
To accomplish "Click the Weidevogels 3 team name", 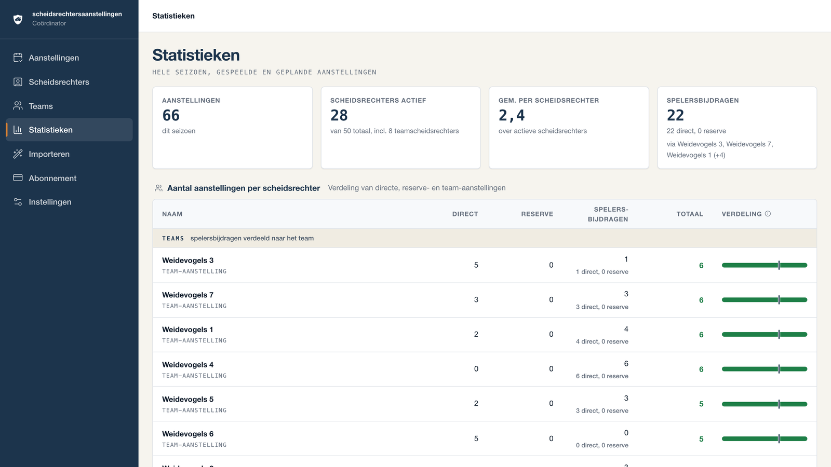I will (x=187, y=260).
